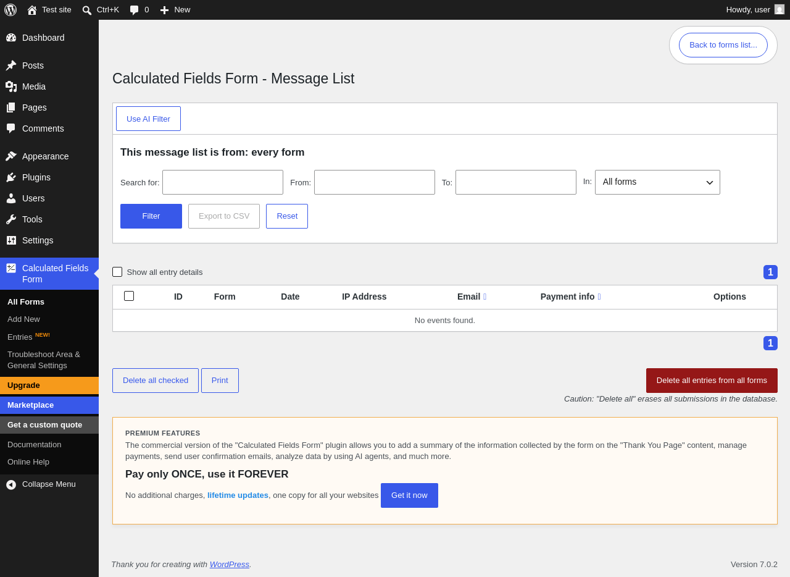The width and height of the screenshot is (790, 577).
Task: Click page 1 above the table
Action: (770, 272)
